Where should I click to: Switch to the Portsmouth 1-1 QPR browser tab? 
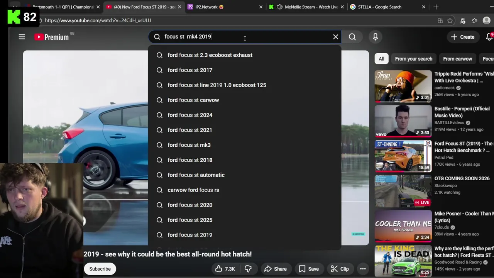[x=63, y=7]
